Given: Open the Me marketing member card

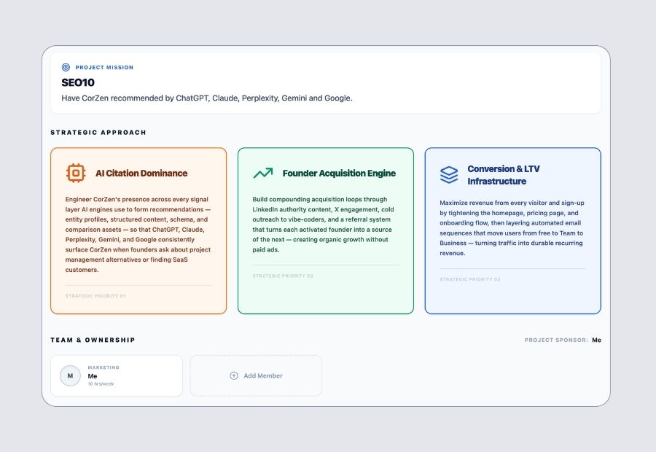Looking at the screenshot, I should [117, 376].
